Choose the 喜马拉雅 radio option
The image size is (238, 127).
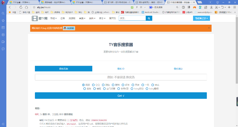tap(104, 89)
